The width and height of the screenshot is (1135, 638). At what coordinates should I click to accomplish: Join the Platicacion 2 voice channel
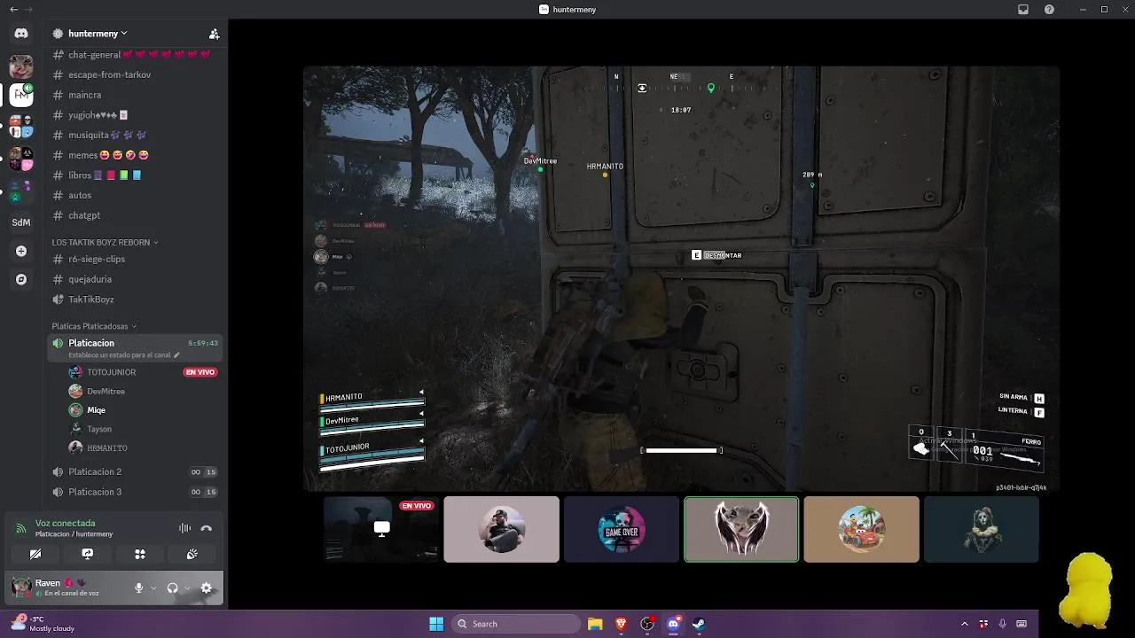point(135,471)
